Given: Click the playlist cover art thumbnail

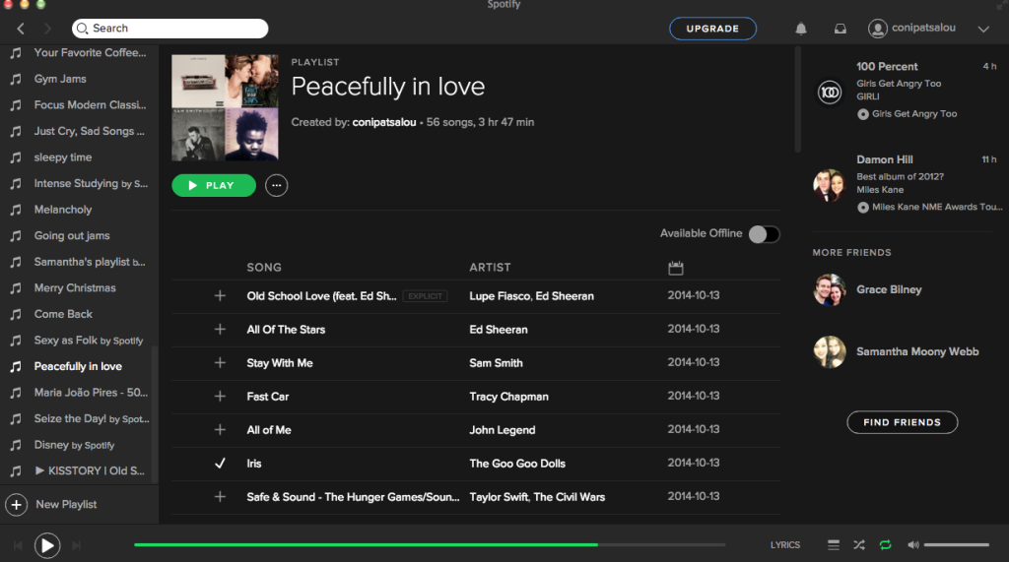Looking at the screenshot, I should 225,107.
